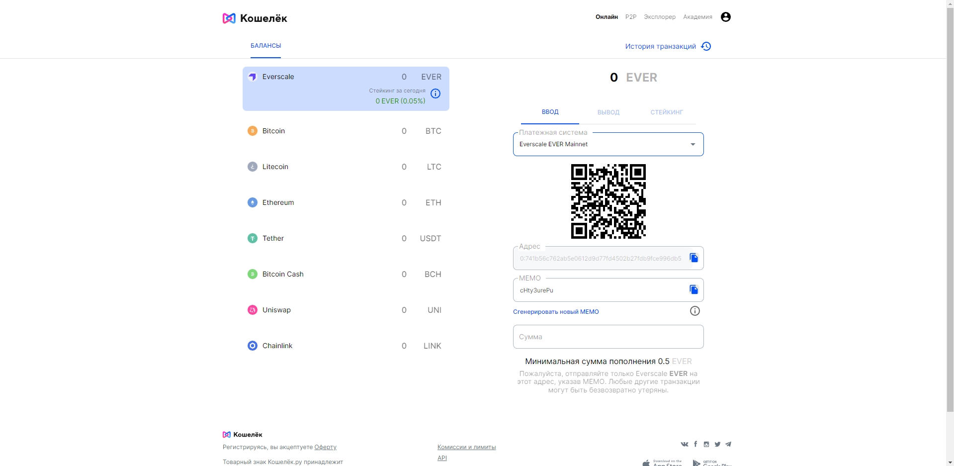Switch to the ВВОД tab
The image size is (954, 466).
pyautogui.click(x=550, y=112)
